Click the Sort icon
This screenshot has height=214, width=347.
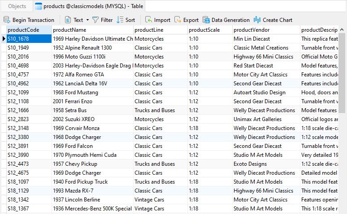click(x=120, y=20)
